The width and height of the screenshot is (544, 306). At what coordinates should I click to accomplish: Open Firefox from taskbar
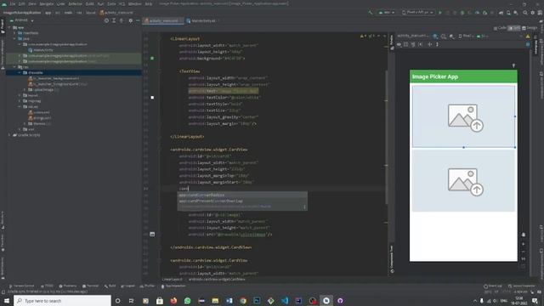[173, 300]
